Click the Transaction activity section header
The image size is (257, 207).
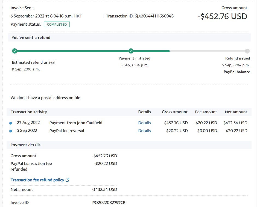click(x=29, y=112)
